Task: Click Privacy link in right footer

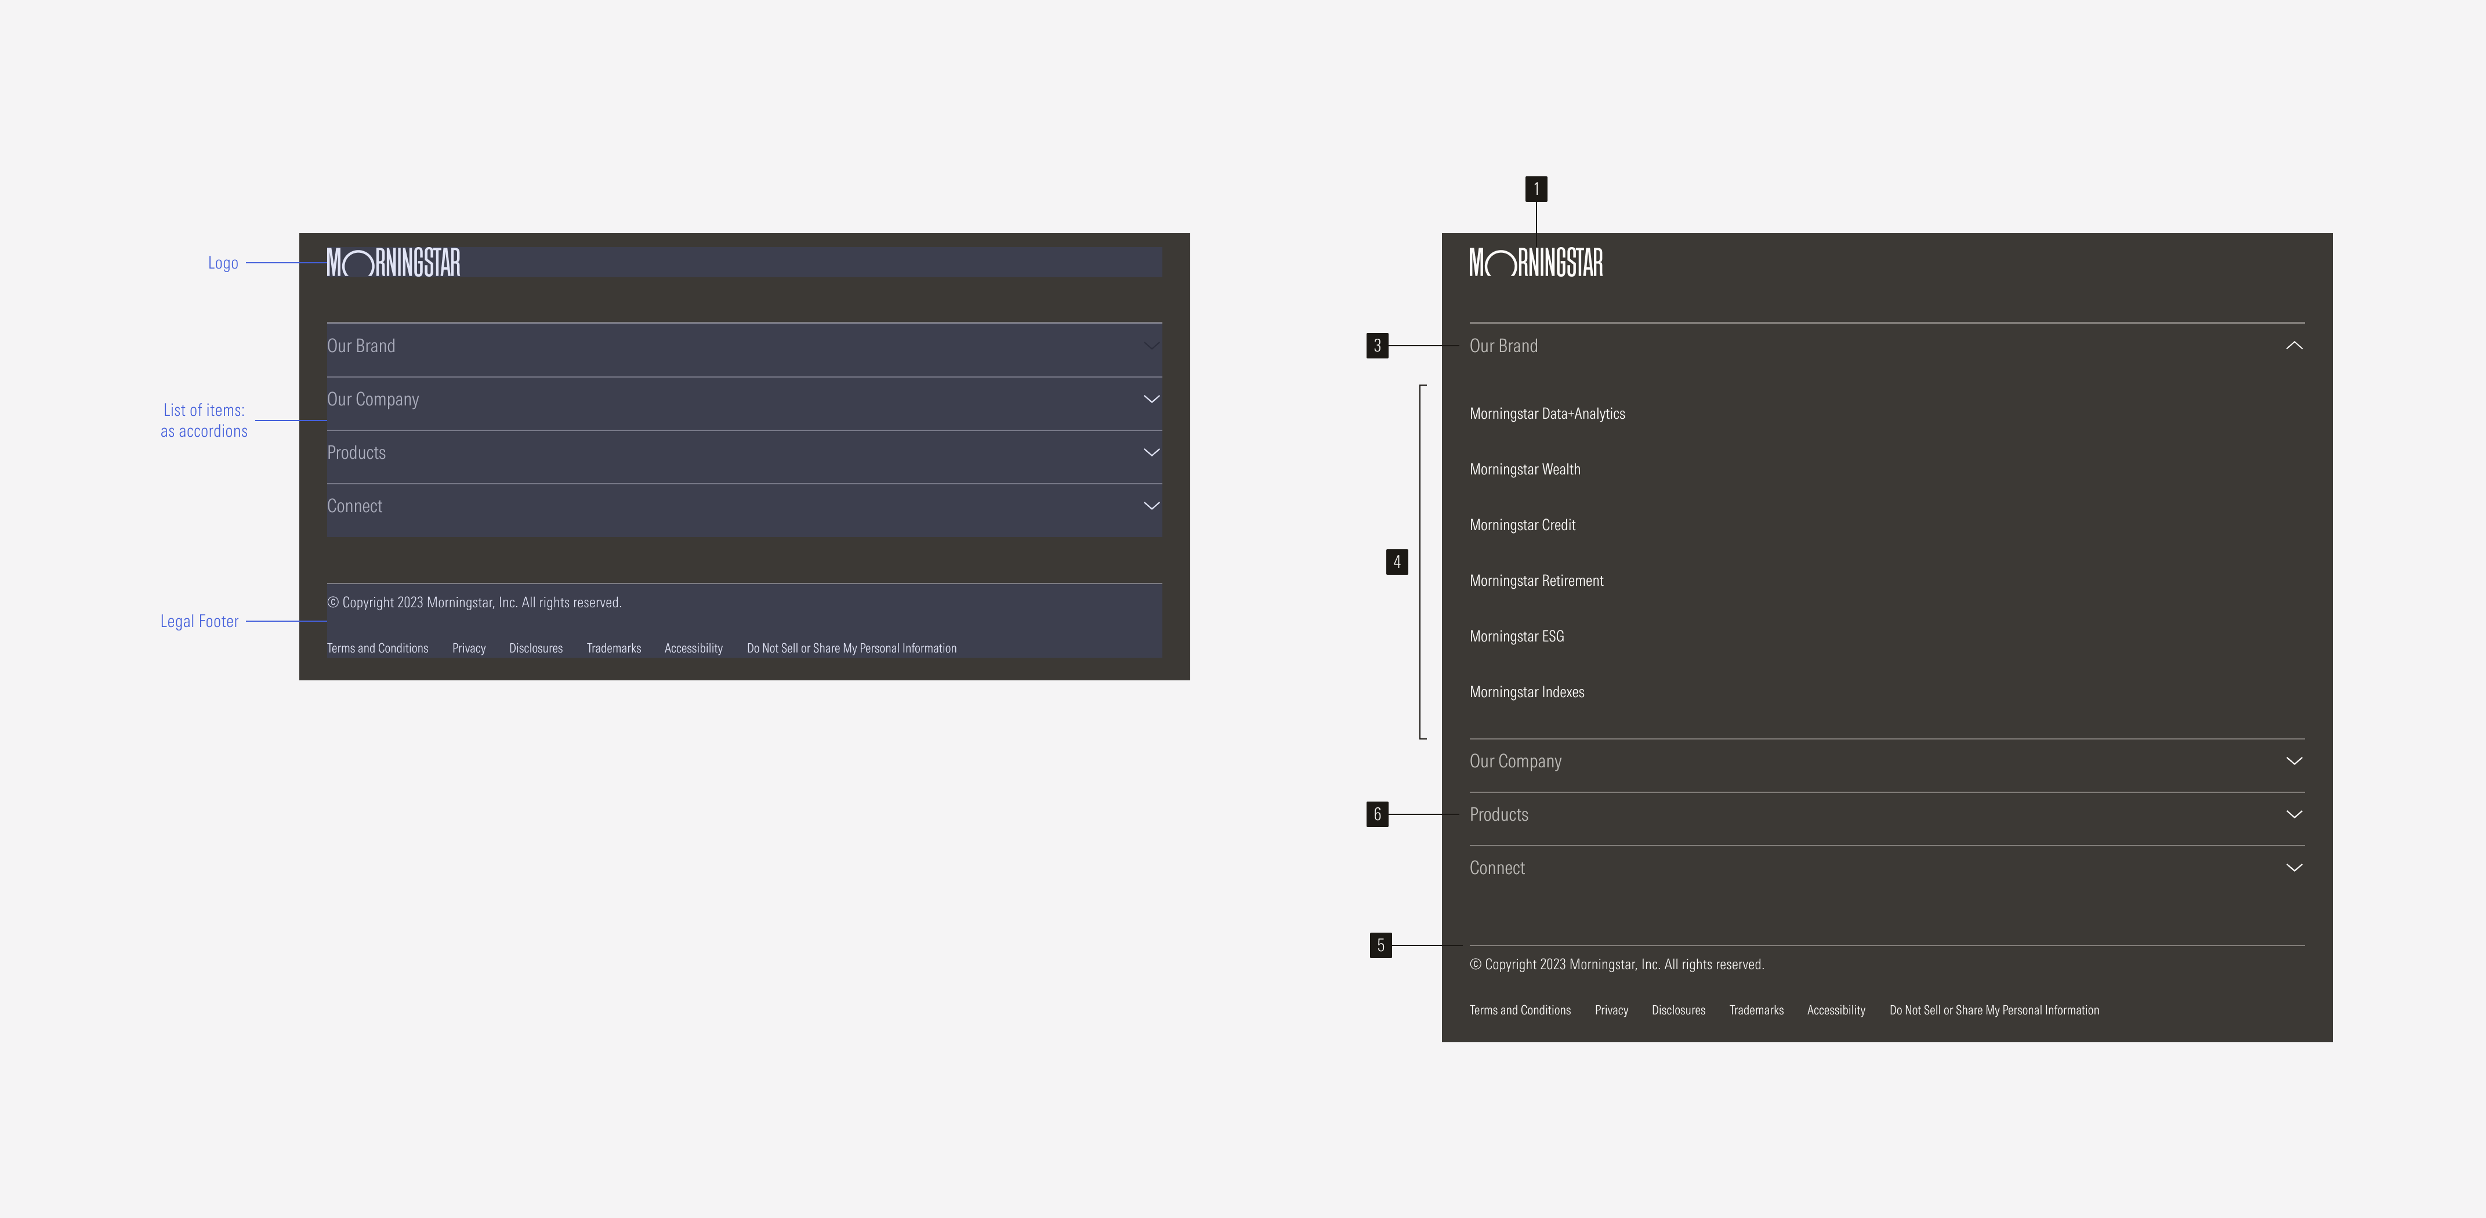Action: (x=1612, y=1010)
